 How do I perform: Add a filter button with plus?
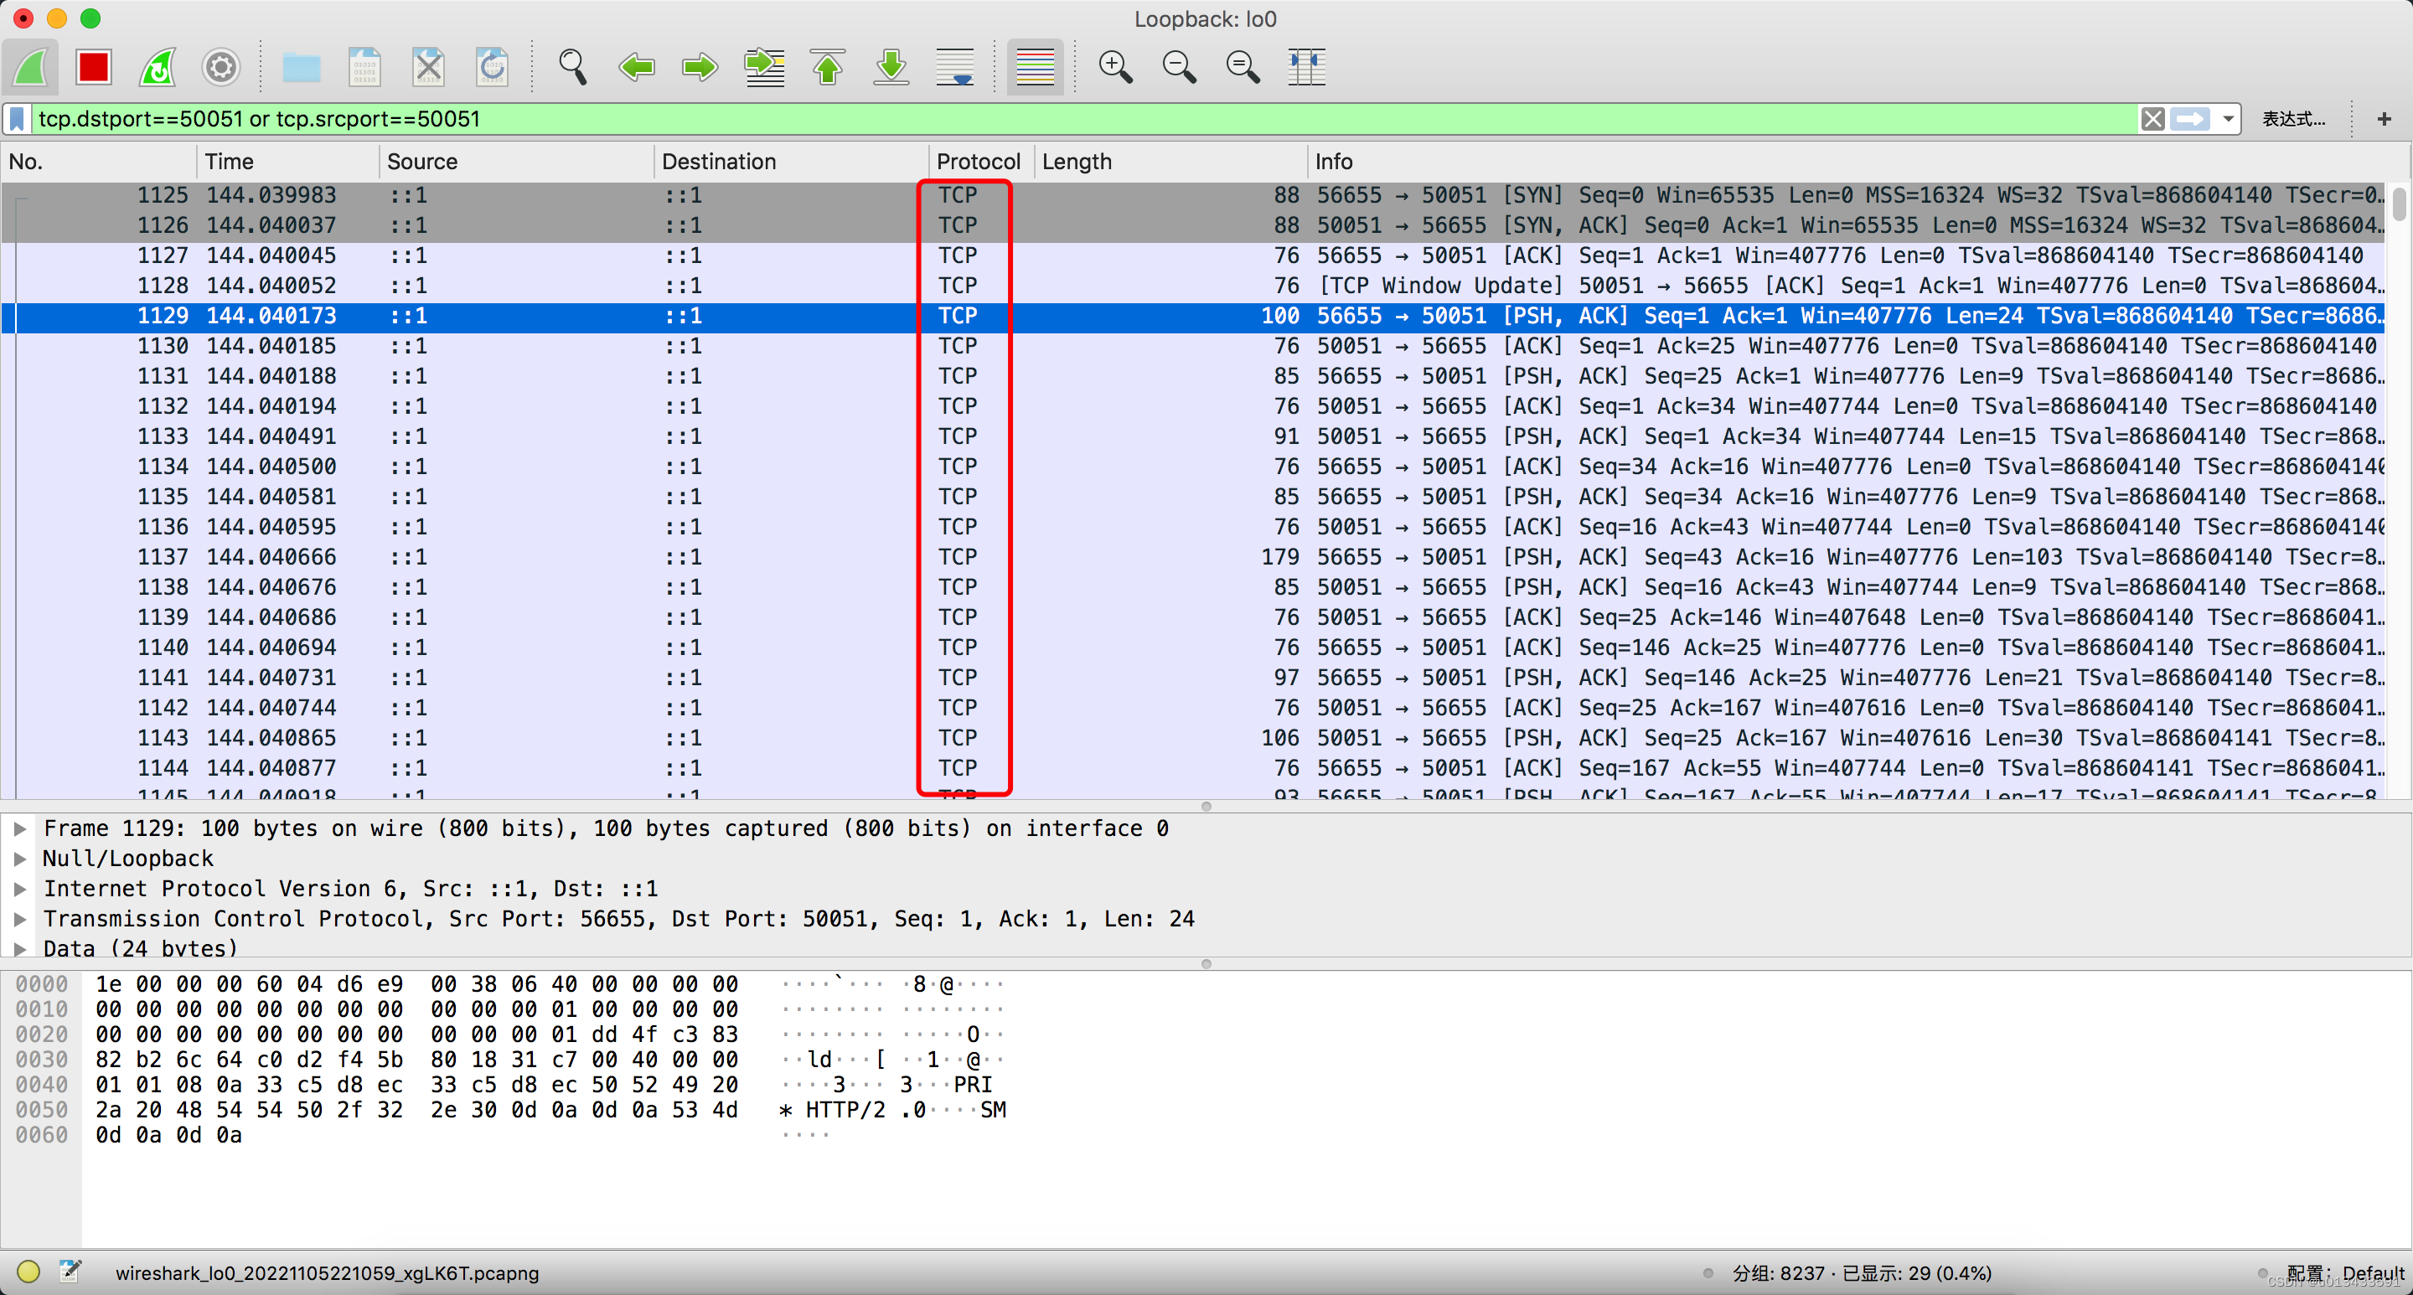coord(2384,119)
